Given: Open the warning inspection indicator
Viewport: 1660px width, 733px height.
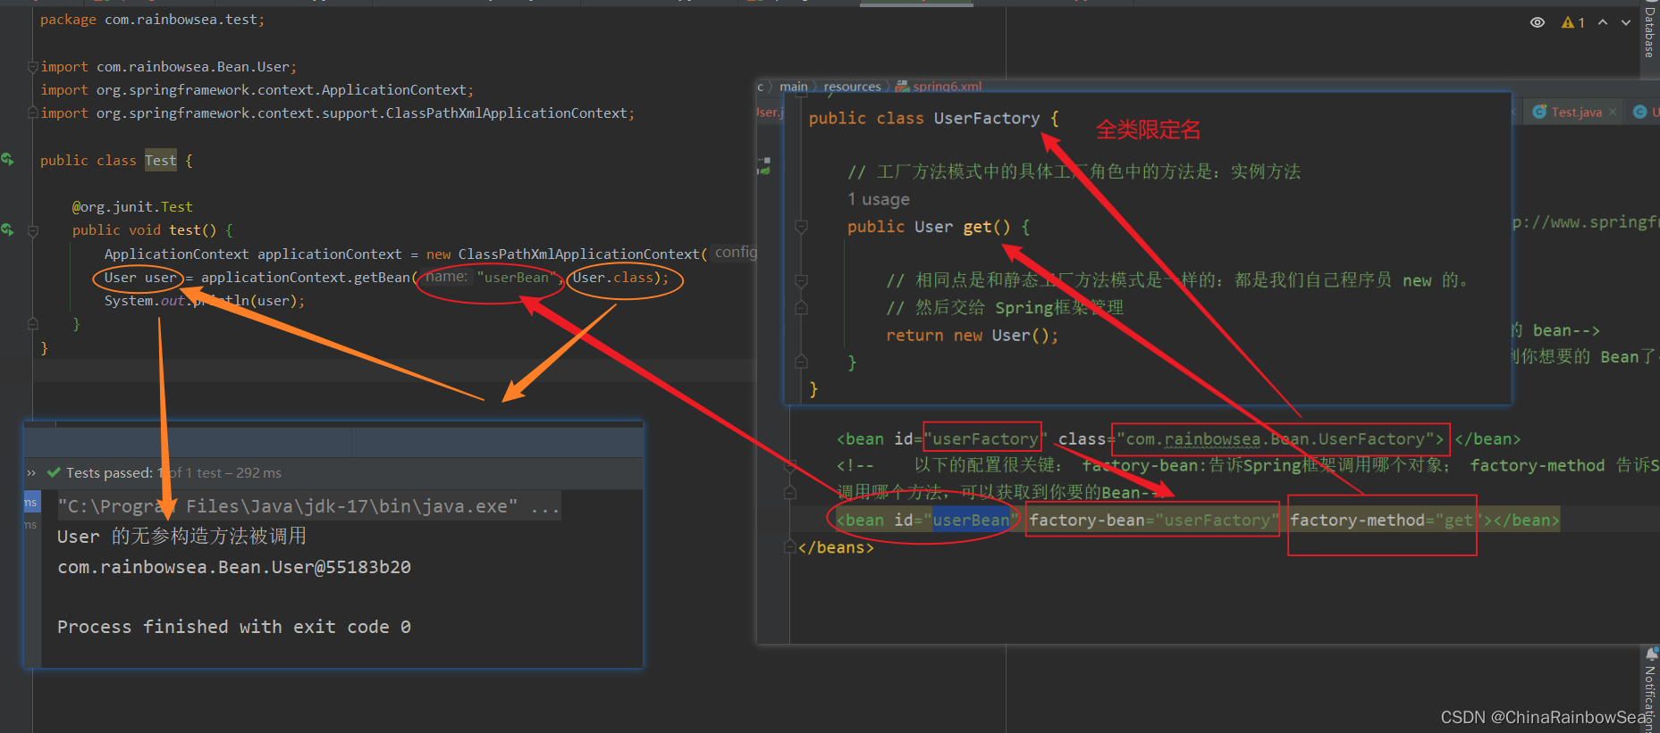Looking at the screenshot, I should point(1572,22).
